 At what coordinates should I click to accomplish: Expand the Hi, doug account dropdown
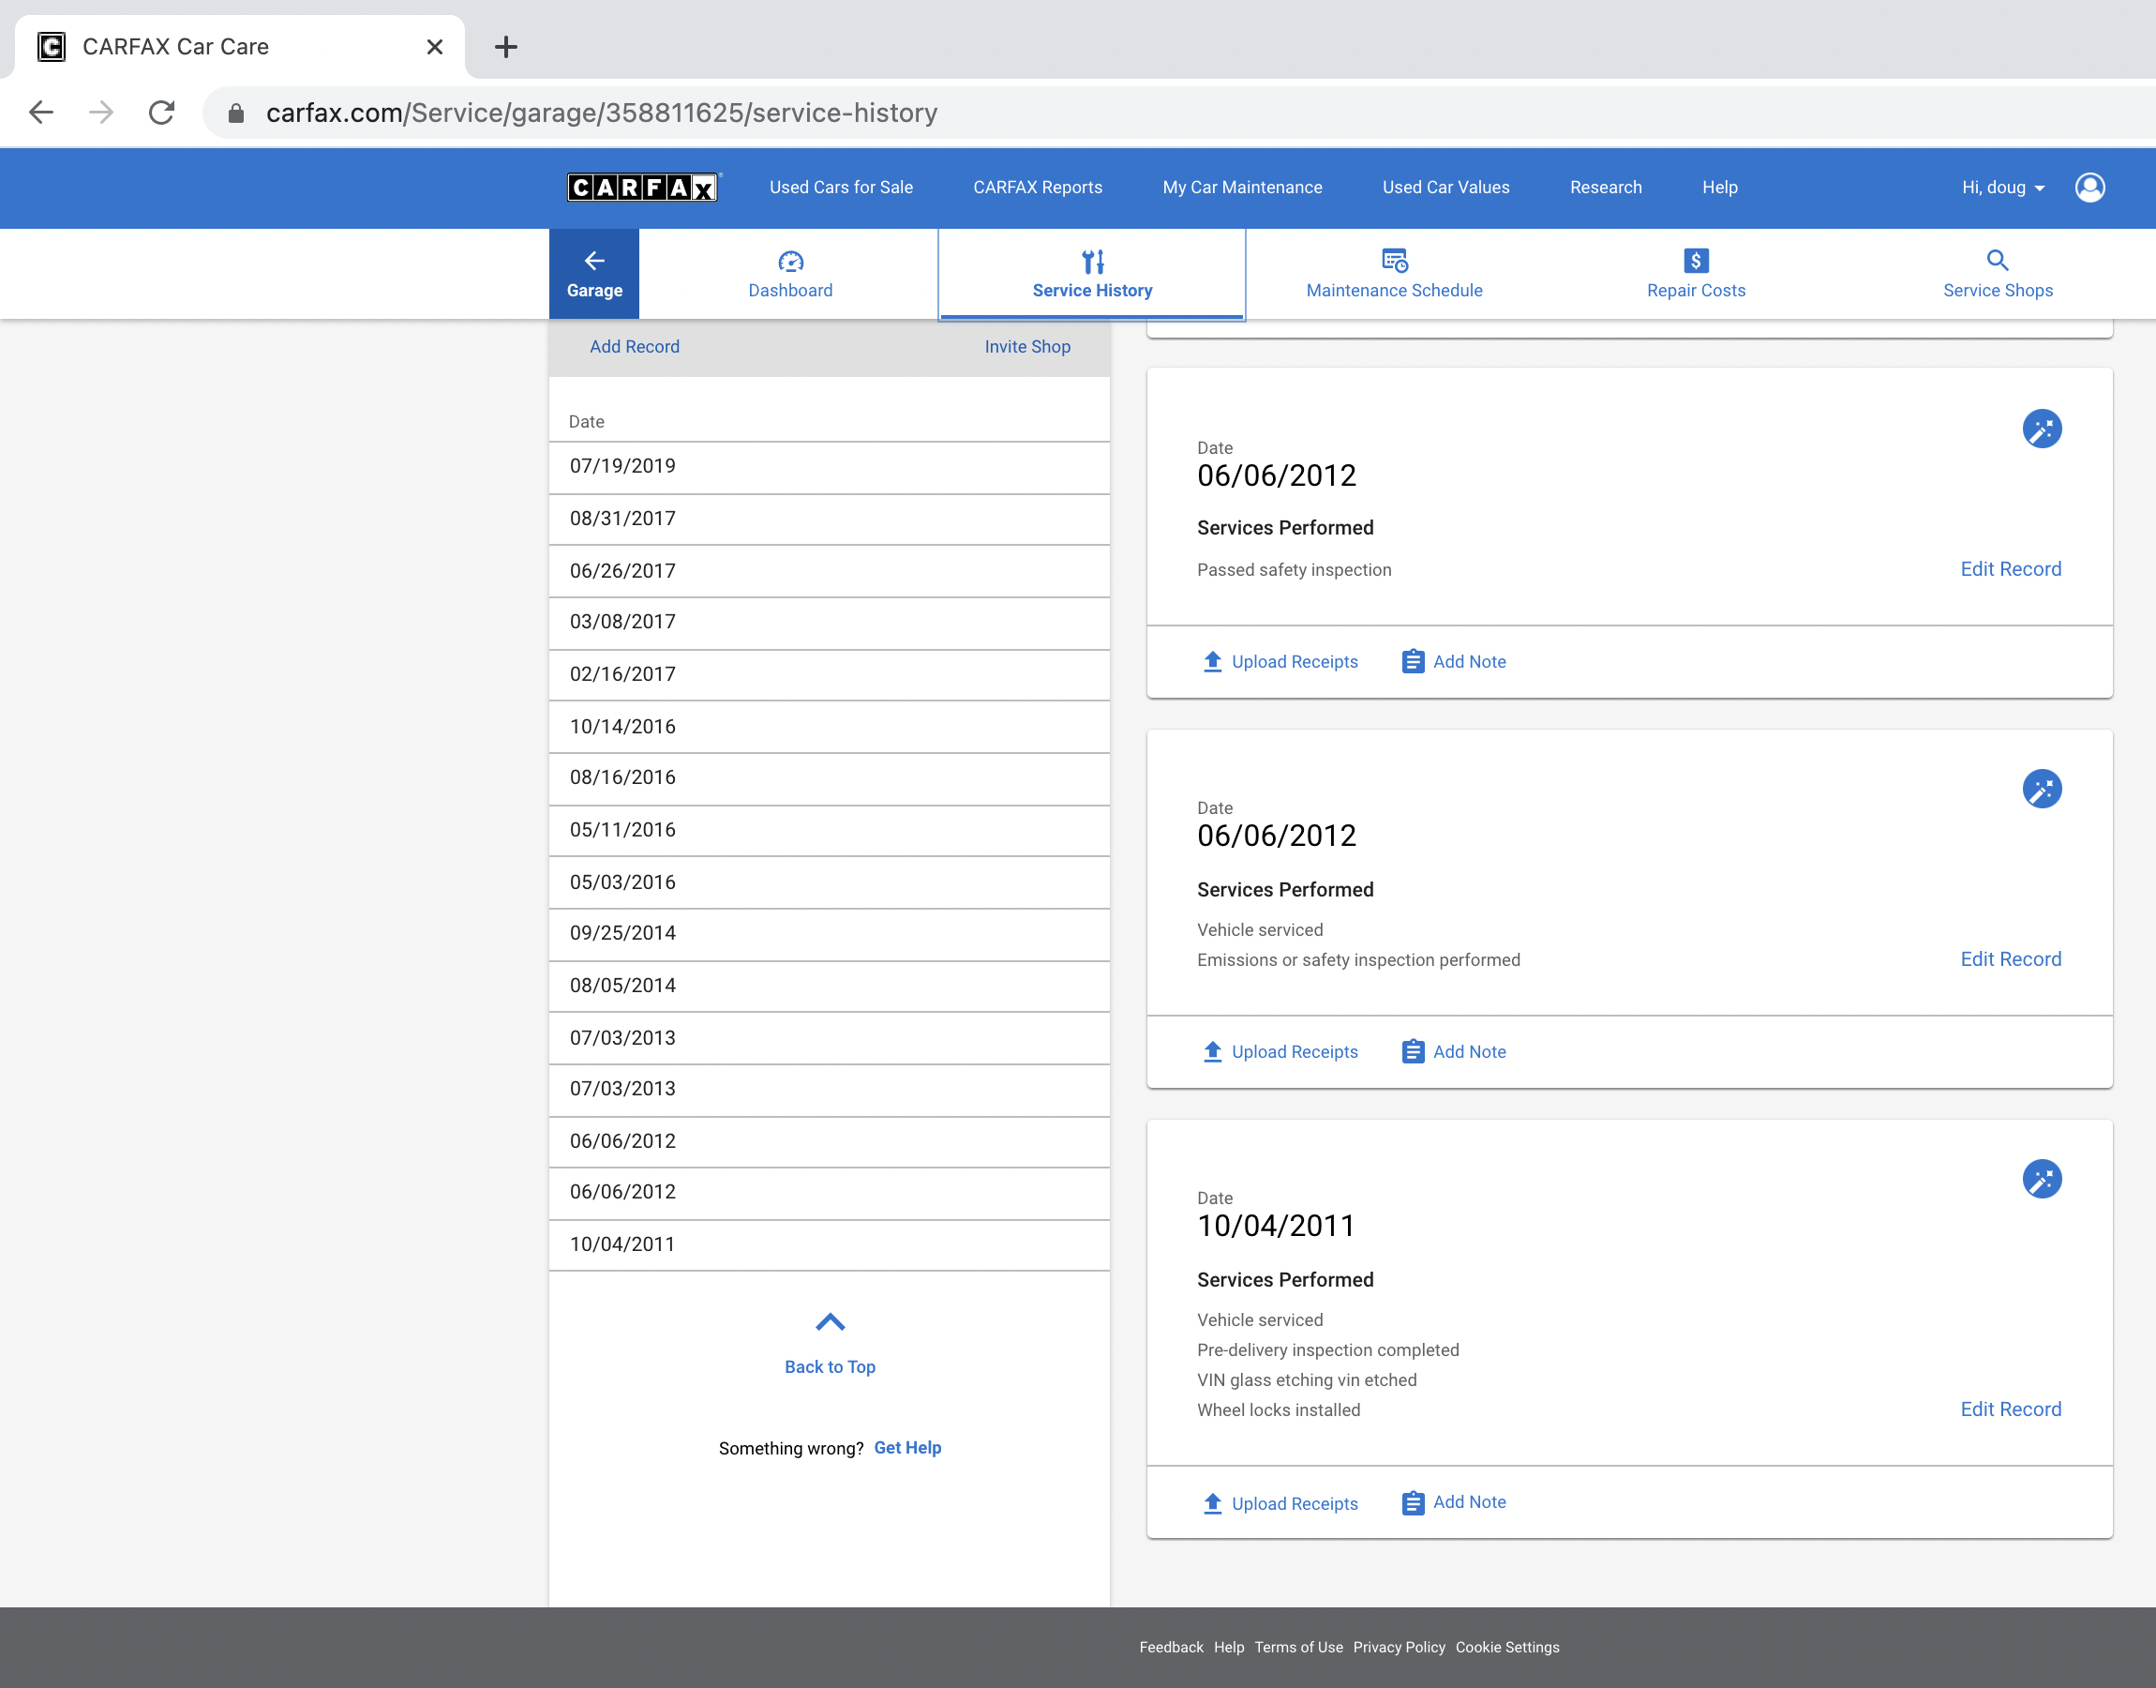2003,188
